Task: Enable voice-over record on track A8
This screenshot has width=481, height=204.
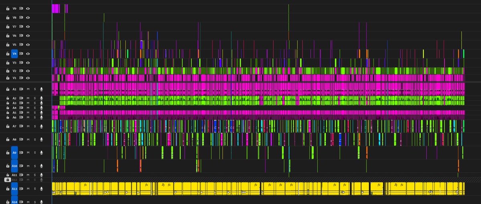Action: [x=41, y=140]
